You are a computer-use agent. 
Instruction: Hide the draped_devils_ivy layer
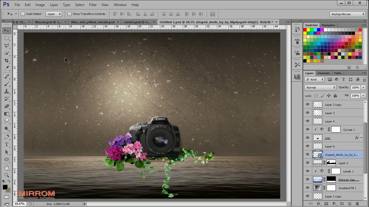click(308, 155)
